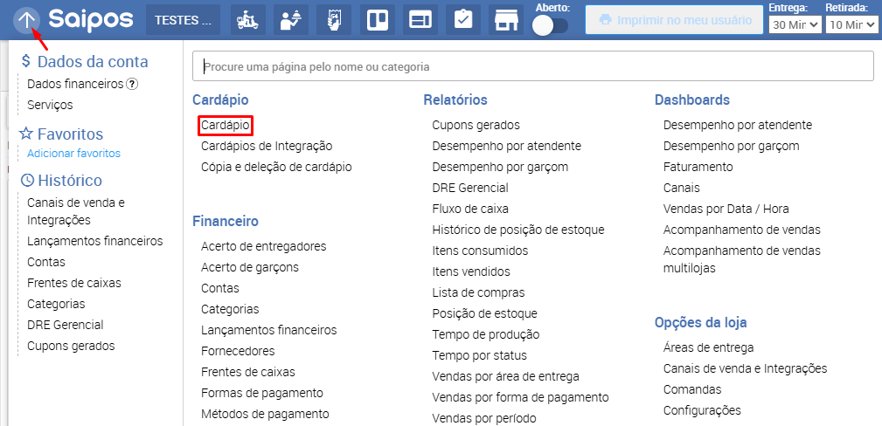Screen dimensions: 882x426
Task: Open the clipboard checkmark icon
Action: click(x=463, y=20)
